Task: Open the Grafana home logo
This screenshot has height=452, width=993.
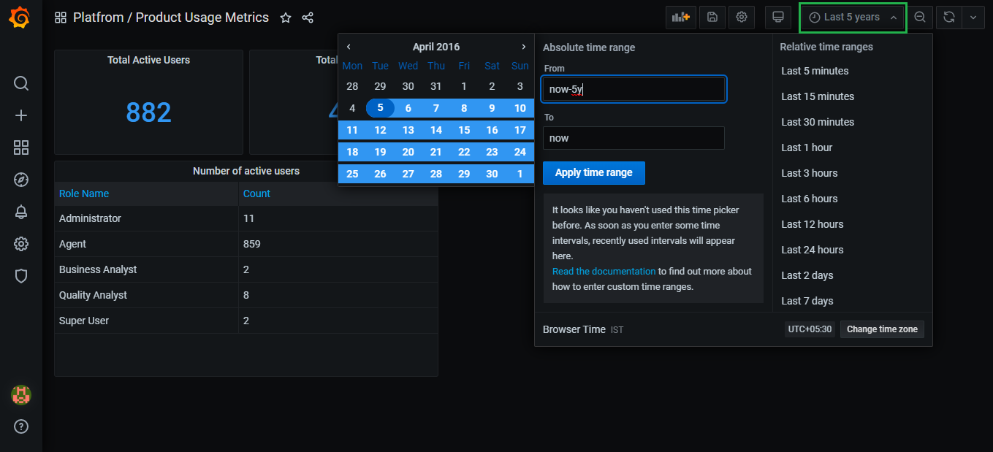Action: (20, 18)
